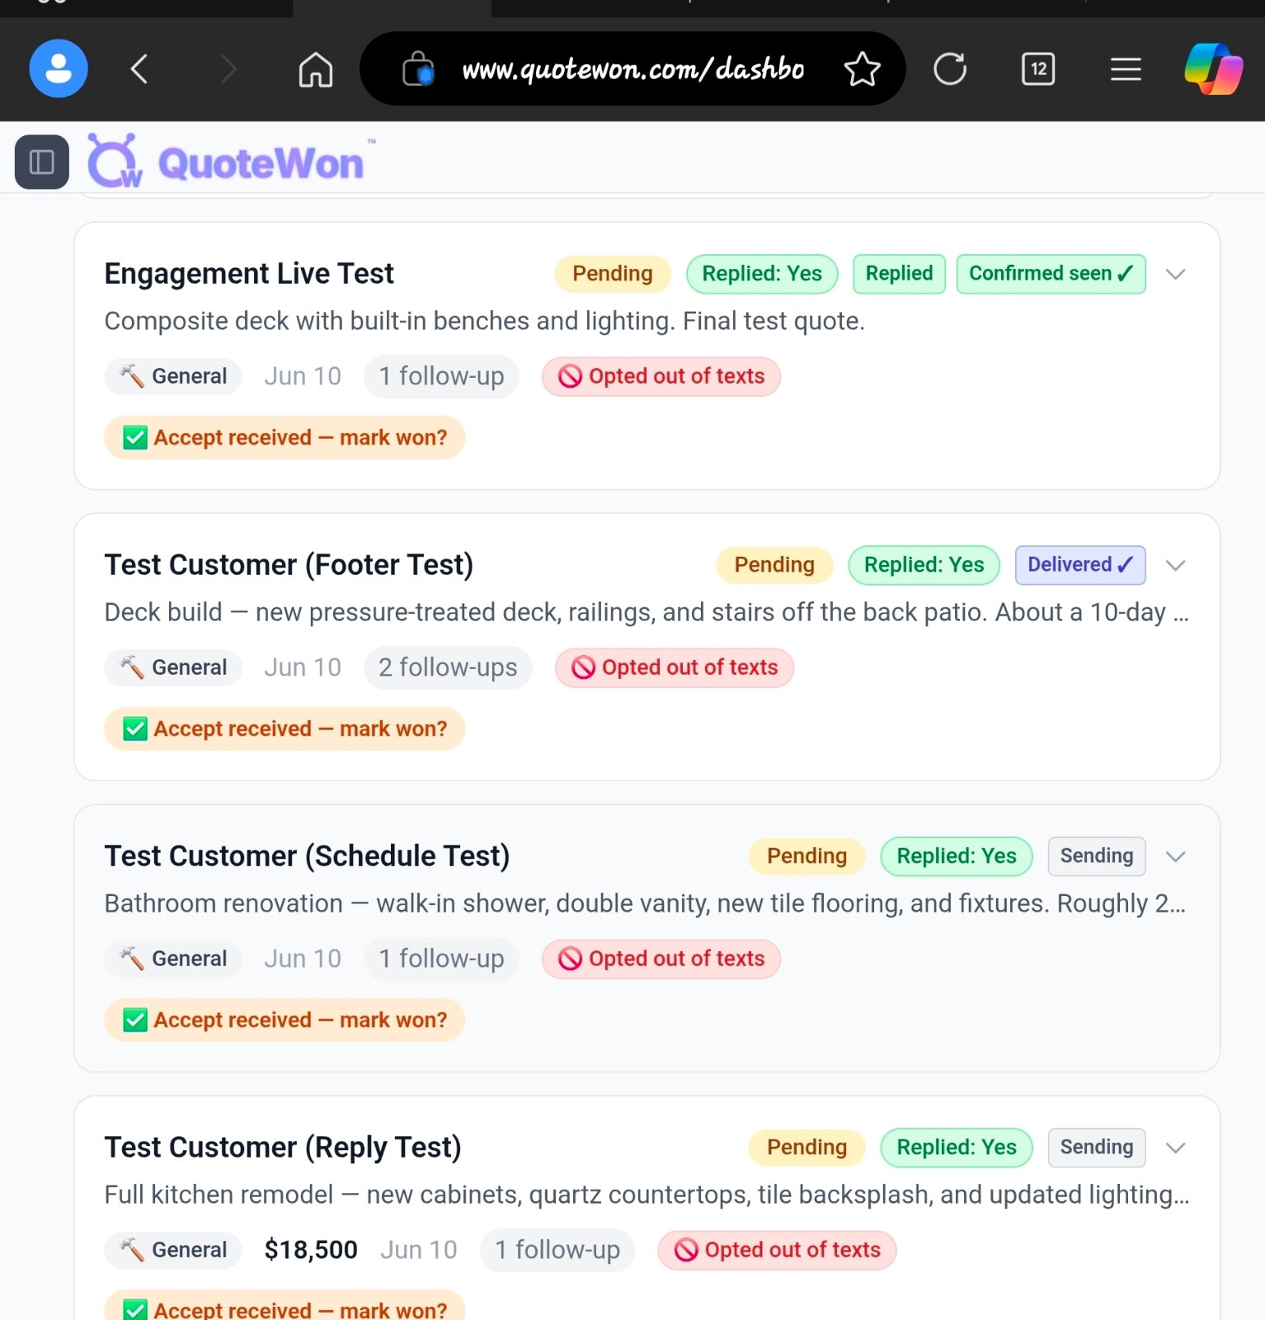Click the Full kitchen remodel description text
Screen dimensions: 1265x1320
(647, 1195)
